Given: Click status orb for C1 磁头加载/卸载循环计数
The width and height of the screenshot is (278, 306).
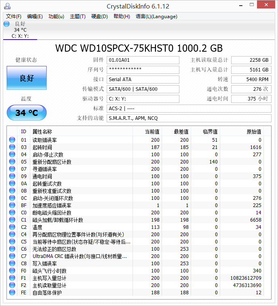Looking at the screenshot, I should click(12, 220).
